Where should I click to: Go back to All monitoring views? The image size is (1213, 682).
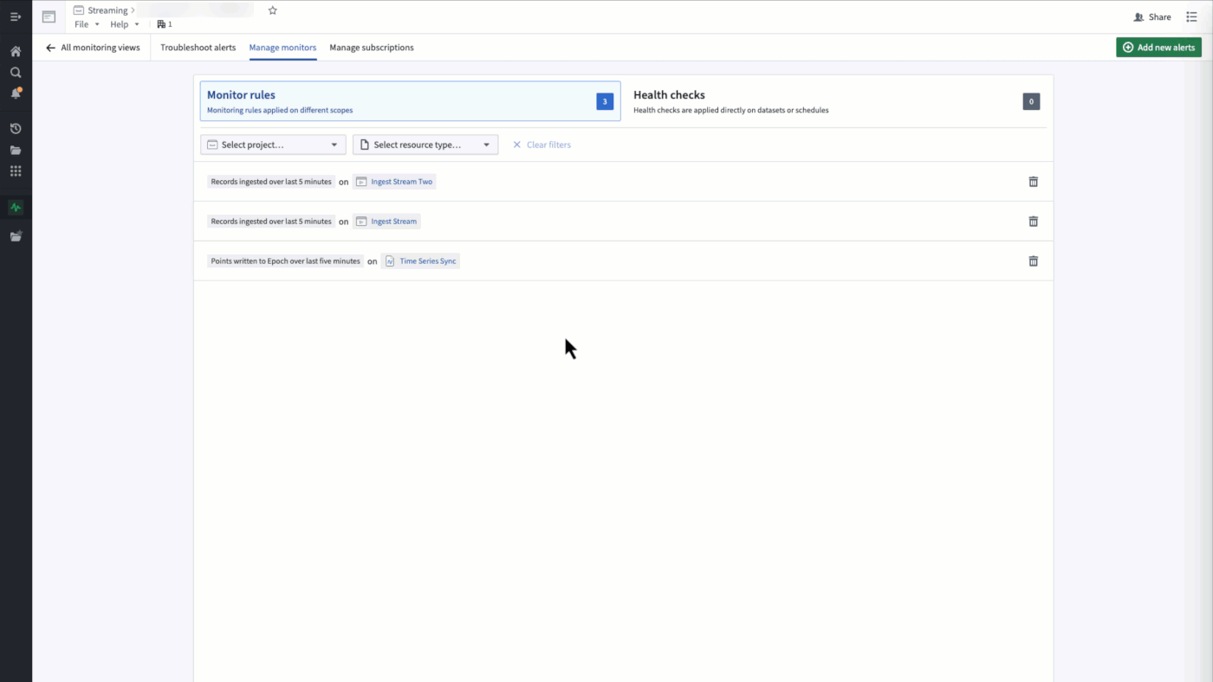(93, 48)
